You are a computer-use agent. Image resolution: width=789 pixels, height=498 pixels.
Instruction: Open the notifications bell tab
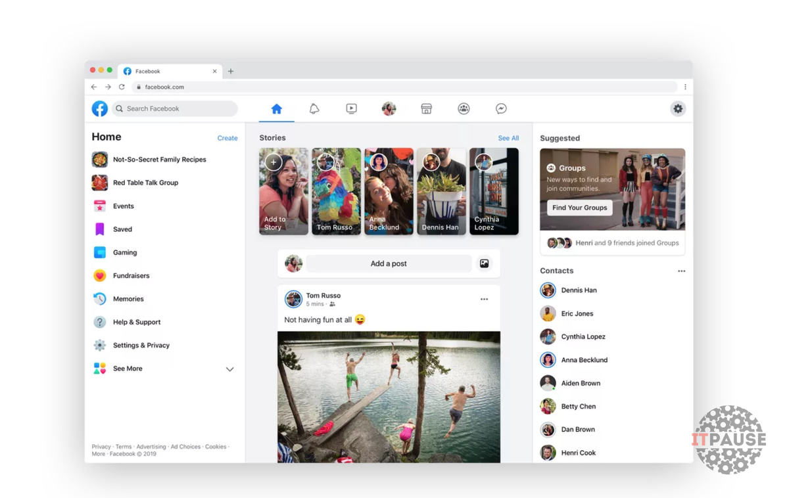tap(314, 109)
